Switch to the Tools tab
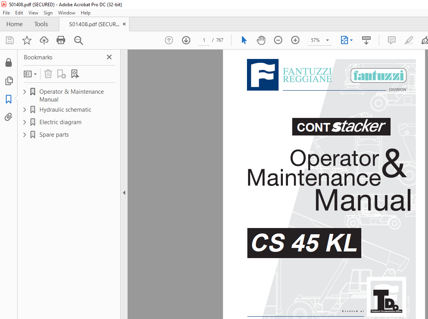 click(41, 24)
